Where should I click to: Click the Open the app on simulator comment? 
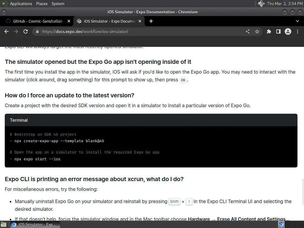(85, 152)
